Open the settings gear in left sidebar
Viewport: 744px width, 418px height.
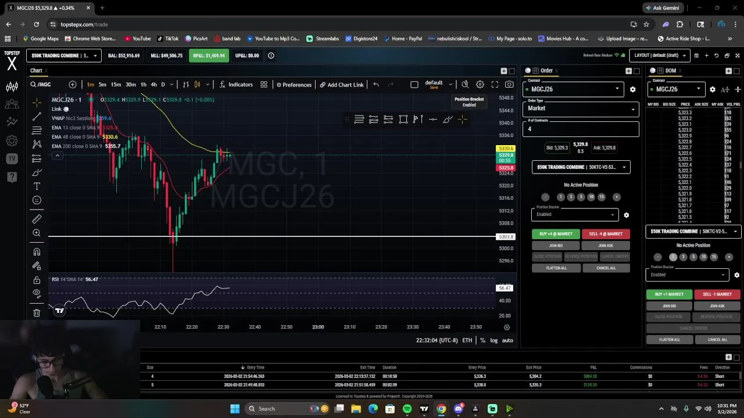click(12, 140)
